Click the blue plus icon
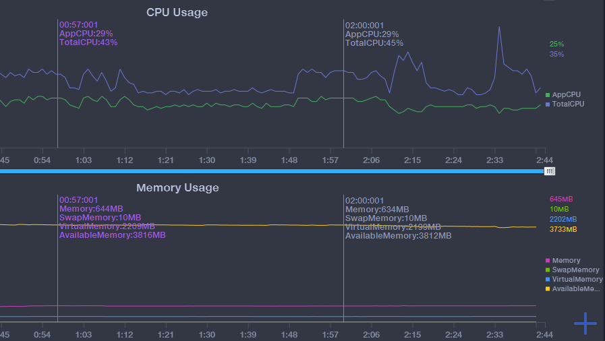The width and height of the screenshot is (605, 341). tap(585, 323)
